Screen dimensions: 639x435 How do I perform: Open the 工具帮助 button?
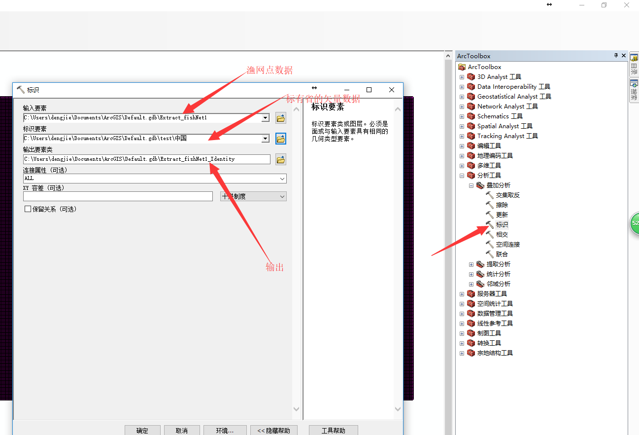point(334,430)
